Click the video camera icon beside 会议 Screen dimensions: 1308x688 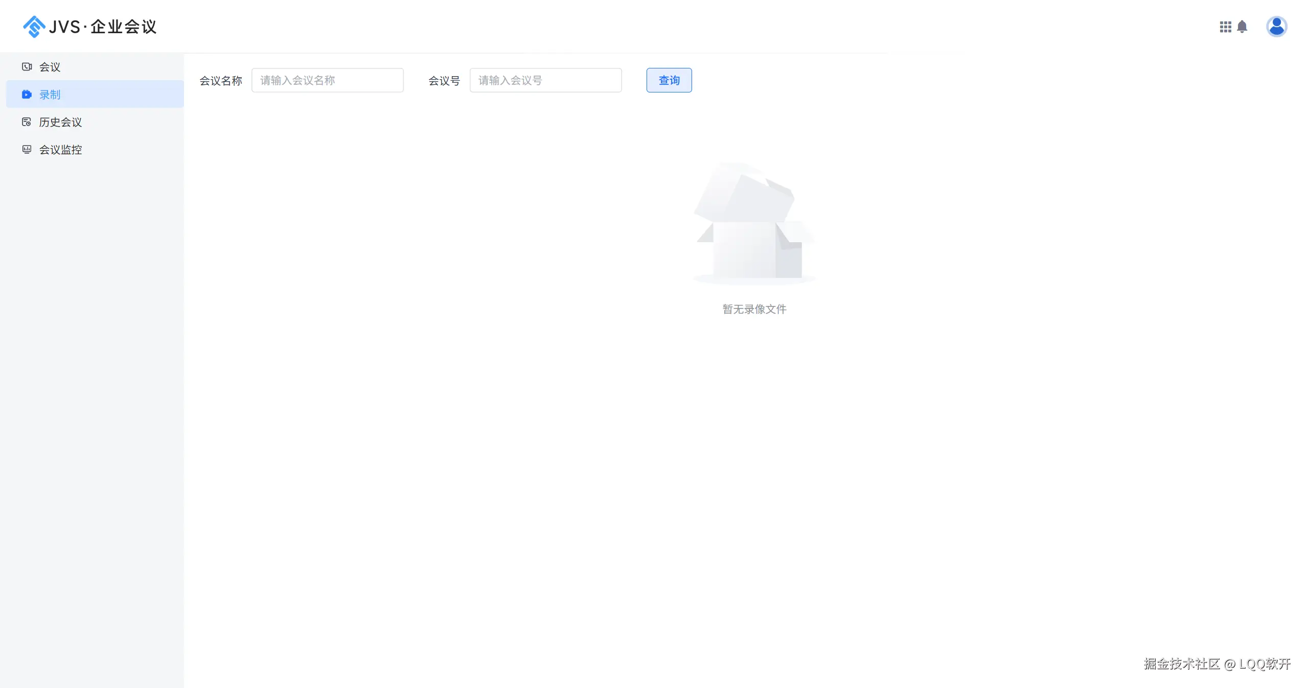(x=27, y=67)
